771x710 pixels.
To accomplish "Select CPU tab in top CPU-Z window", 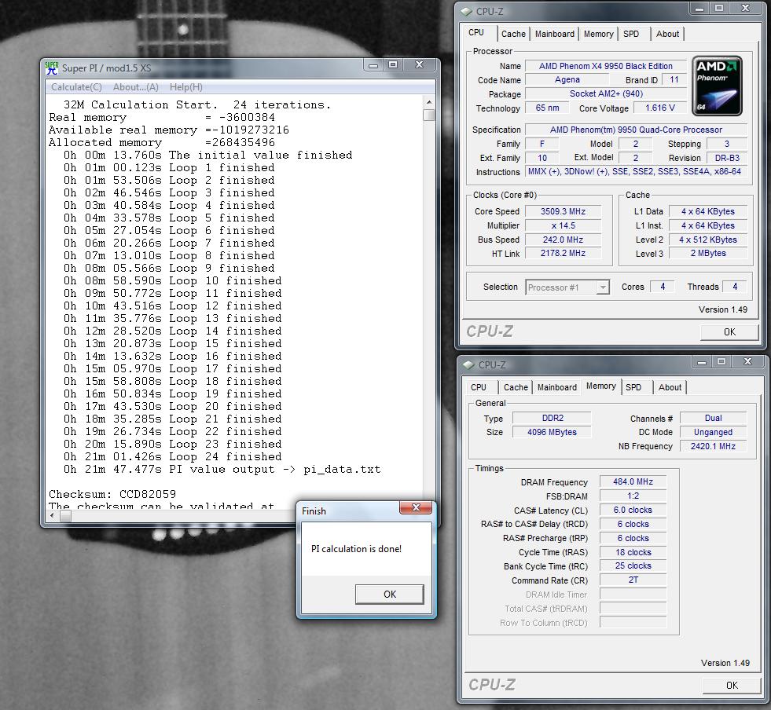I will pyautogui.click(x=476, y=32).
